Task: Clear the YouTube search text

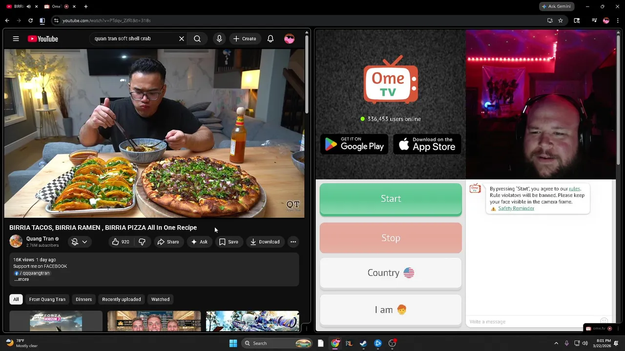Action: 182,39
